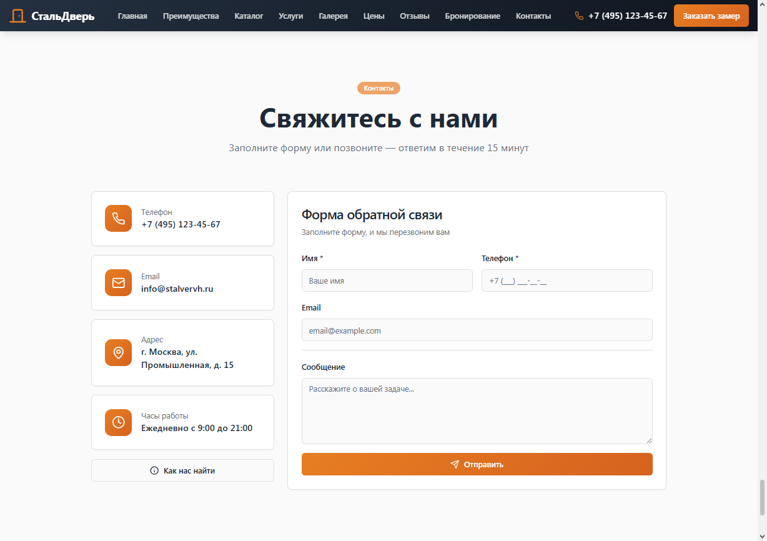
Task: Select Отзывы in the navigation bar
Action: (x=415, y=16)
